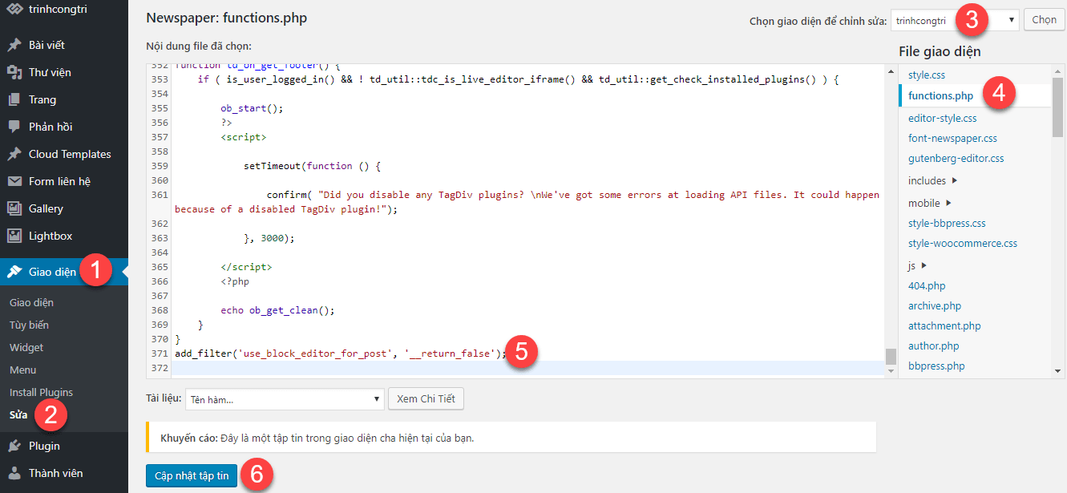Screen dimensions: 1067x493
Task: Open archive.php file
Action: coord(935,305)
